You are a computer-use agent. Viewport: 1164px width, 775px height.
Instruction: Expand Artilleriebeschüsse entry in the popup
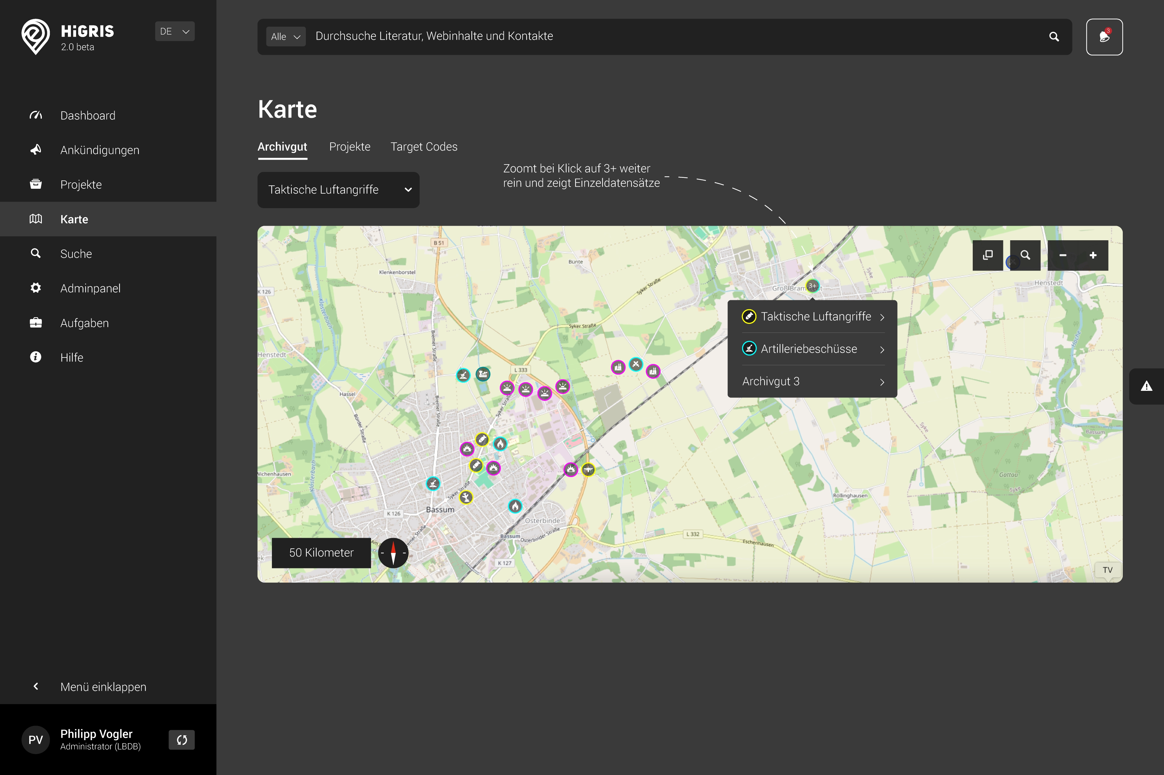pyautogui.click(x=813, y=349)
